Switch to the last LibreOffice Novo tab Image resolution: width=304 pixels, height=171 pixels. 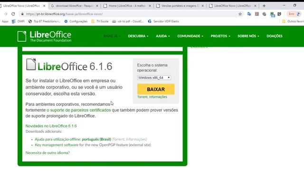(232, 6)
